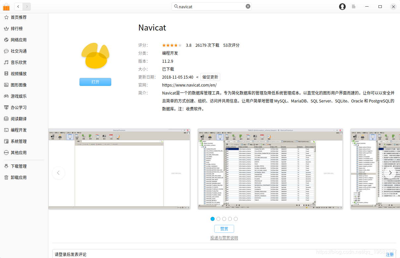Click the book icon for 阅读翻译
Screen dimensions: 400x258
click(6, 119)
